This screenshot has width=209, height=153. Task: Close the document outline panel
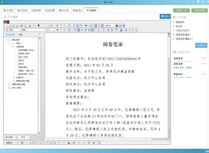click(x=40, y=34)
